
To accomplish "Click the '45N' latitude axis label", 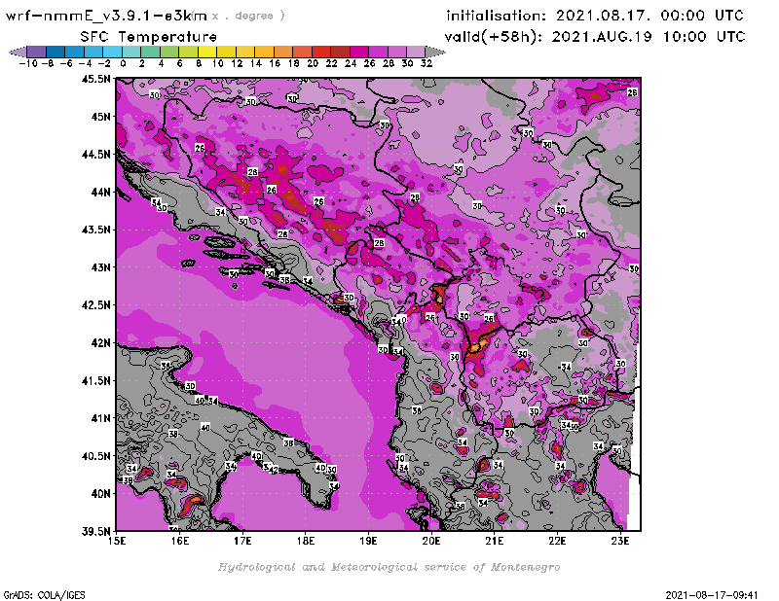I will 100,117.
